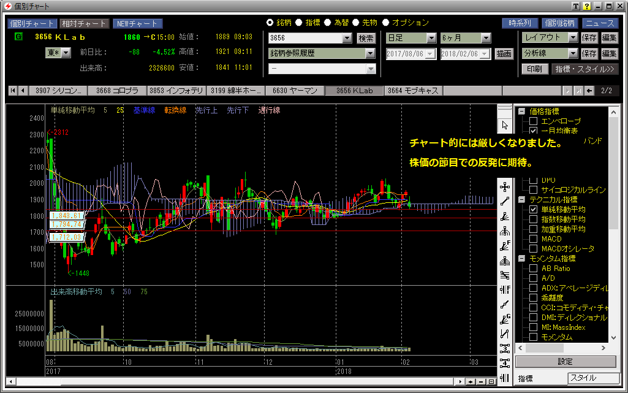Collapse the モメンタム指標 tree group
The image size is (628, 393).
coord(521,259)
